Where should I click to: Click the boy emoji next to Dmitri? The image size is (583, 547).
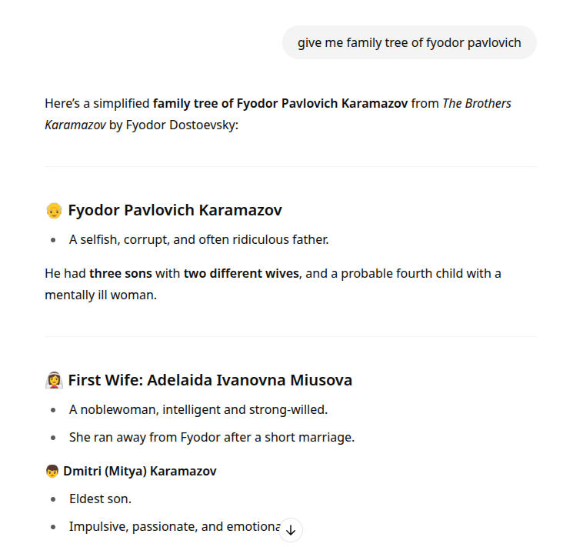coord(52,471)
